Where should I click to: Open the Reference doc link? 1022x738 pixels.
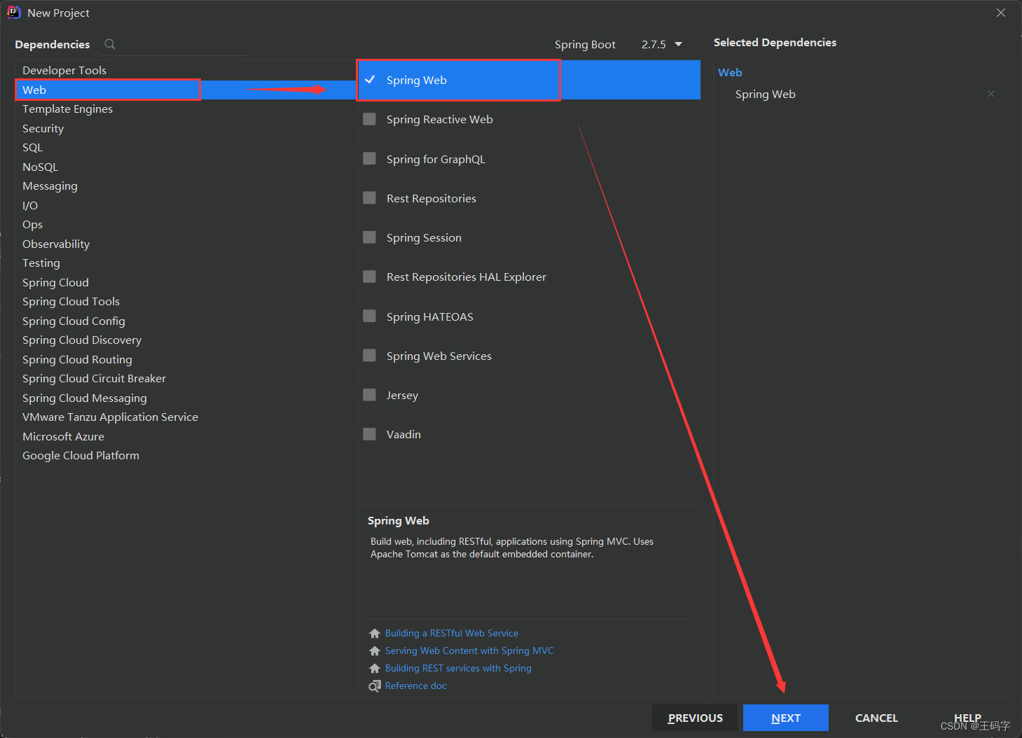416,685
